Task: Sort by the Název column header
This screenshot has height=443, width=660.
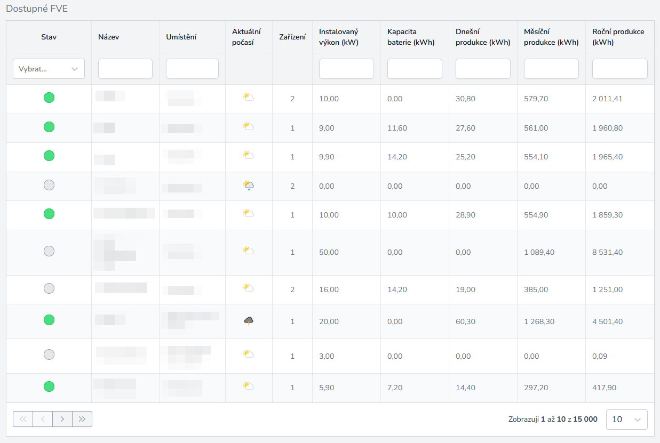Action: pos(108,37)
